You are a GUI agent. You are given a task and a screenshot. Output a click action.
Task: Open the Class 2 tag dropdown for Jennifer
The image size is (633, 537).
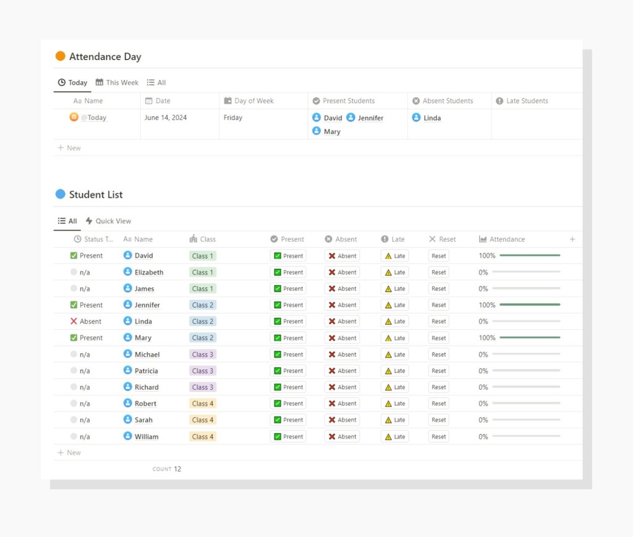[x=202, y=304]
